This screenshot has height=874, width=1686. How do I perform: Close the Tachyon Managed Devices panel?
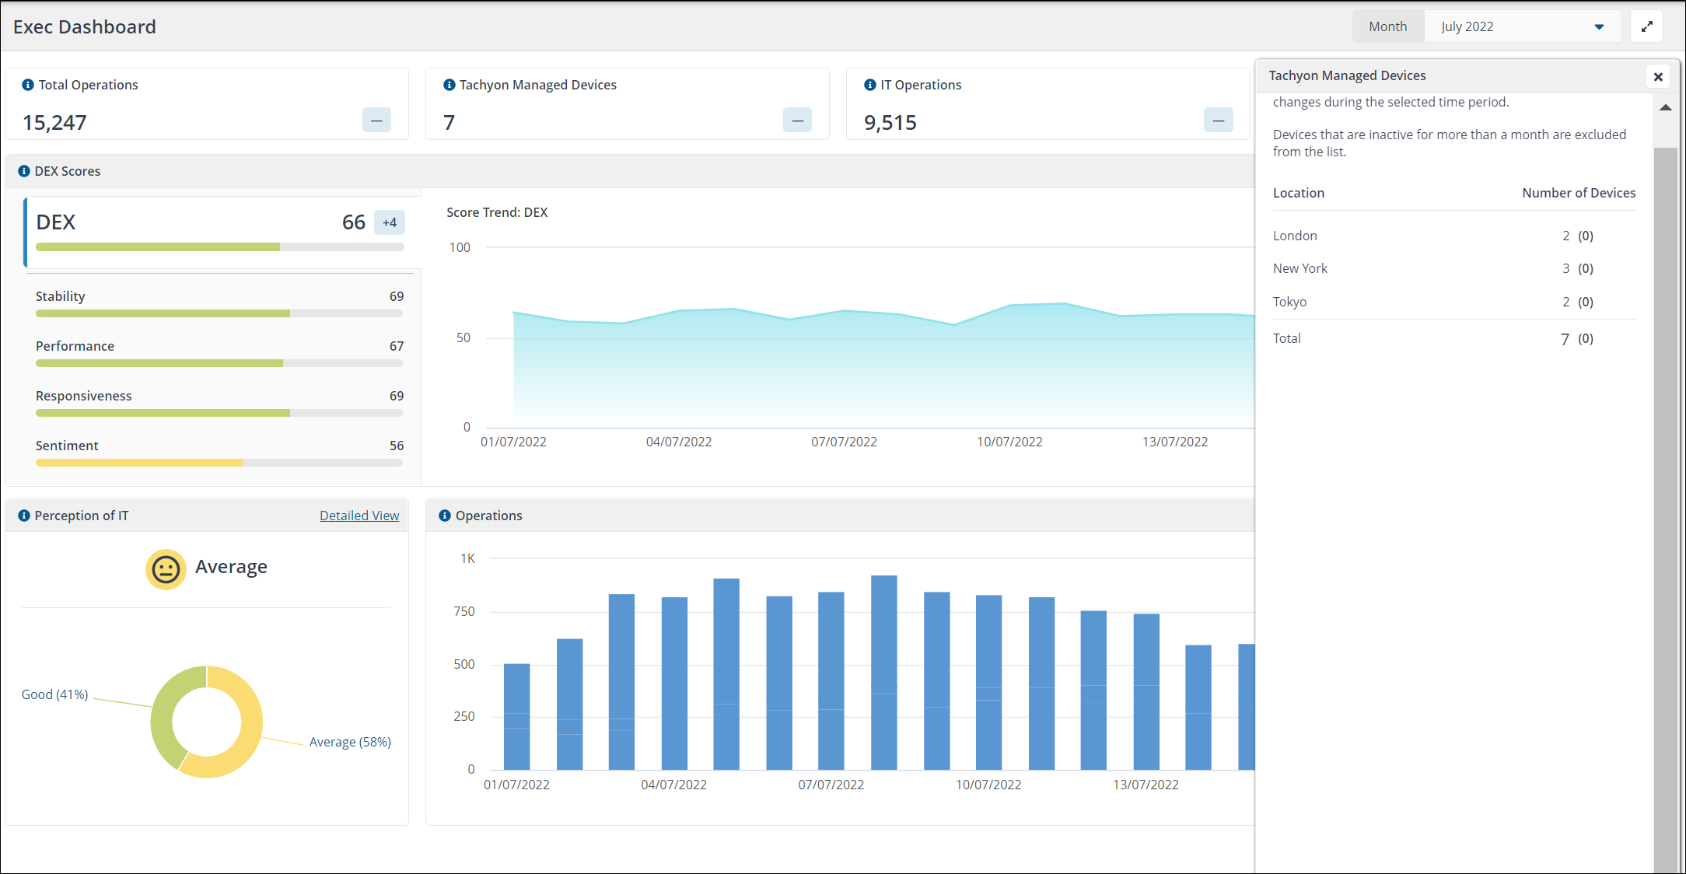pyautogui.click(x=1658, y=76)
